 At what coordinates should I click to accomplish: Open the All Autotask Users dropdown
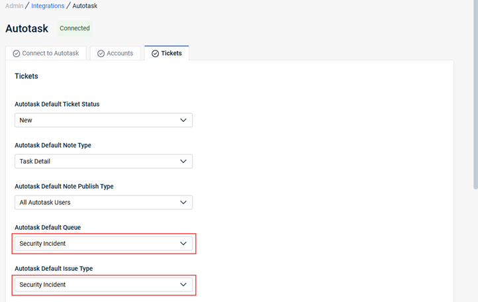[x=104, y=203]
